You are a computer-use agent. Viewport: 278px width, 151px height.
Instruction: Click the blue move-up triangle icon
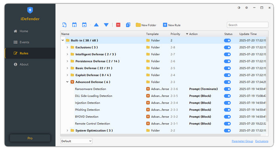(x=96, y=25)
